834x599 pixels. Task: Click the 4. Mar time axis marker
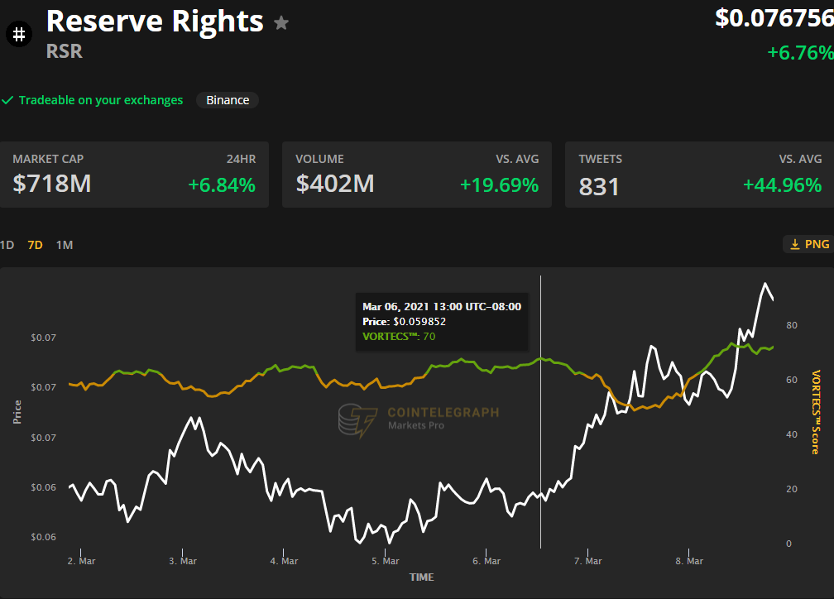pos(284,561)
